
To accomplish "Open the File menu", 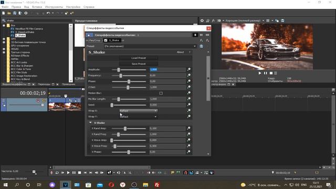I will [x=5, y=7].
